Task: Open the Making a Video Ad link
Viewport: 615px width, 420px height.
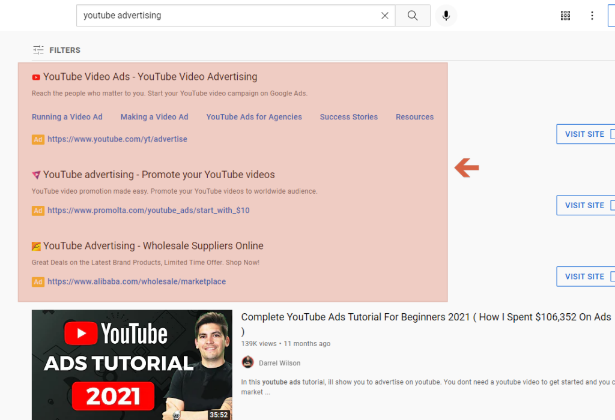Action: (x=154, y=117)
